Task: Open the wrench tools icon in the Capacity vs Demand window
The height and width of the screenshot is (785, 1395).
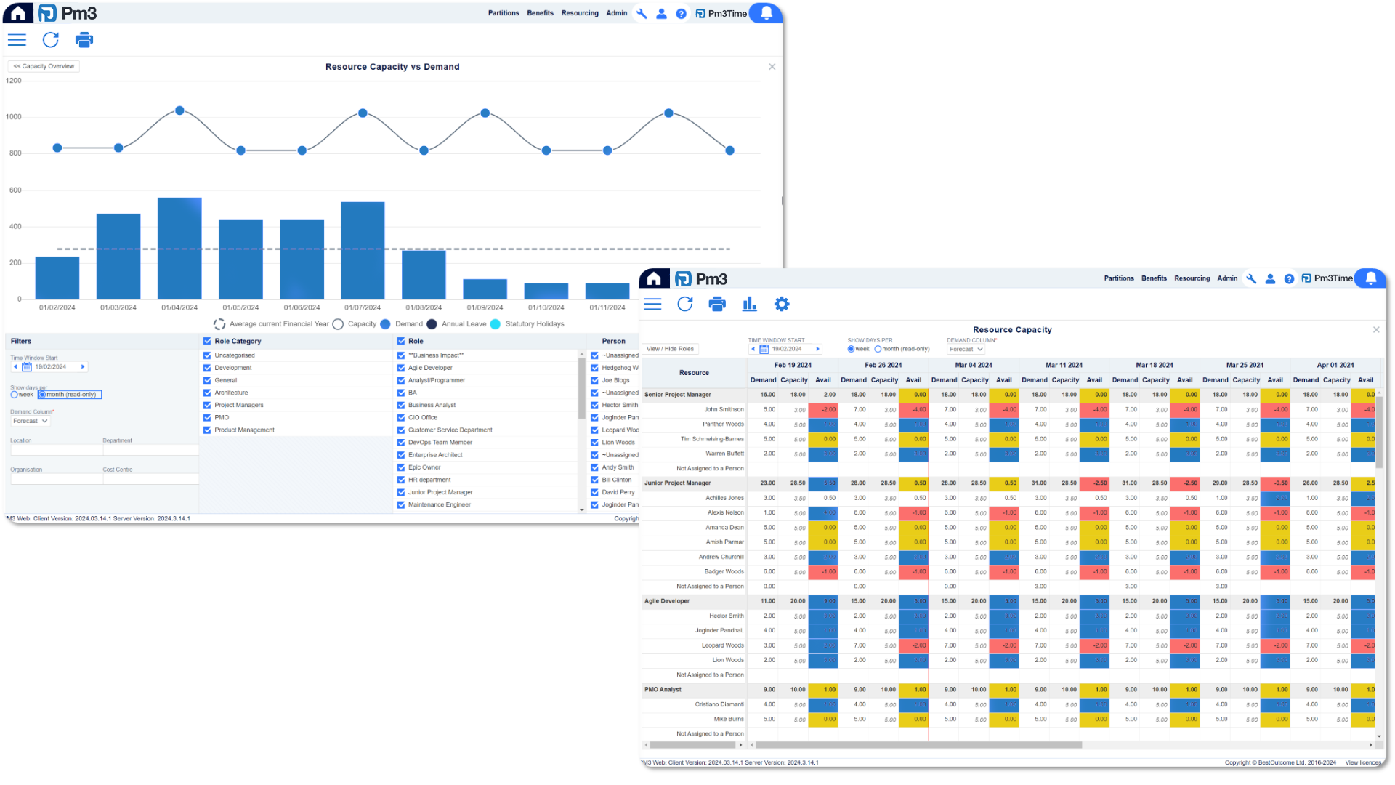Action: (x=642, y=13)
